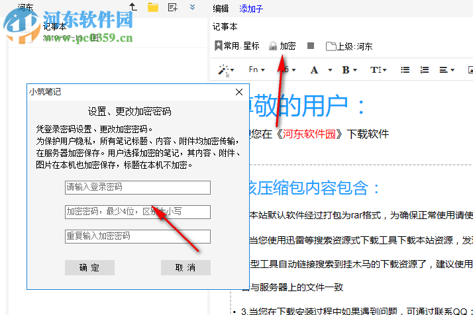
Task: Open the font size dropdown
Action: [289, 70]
